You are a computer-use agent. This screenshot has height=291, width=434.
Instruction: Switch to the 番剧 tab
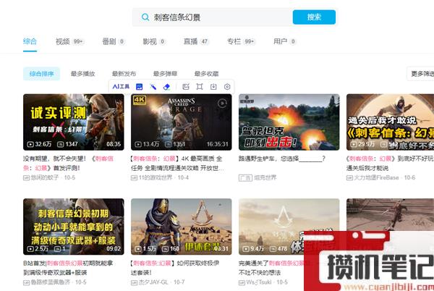point(114,41)
